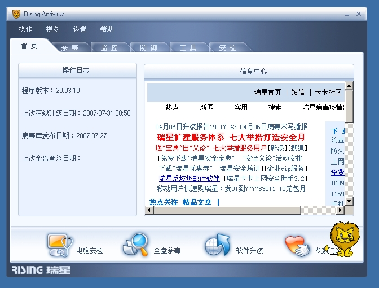The image size is (379, 288).
Task: Open the [新浪] link
Action: (x=277, y=148)
